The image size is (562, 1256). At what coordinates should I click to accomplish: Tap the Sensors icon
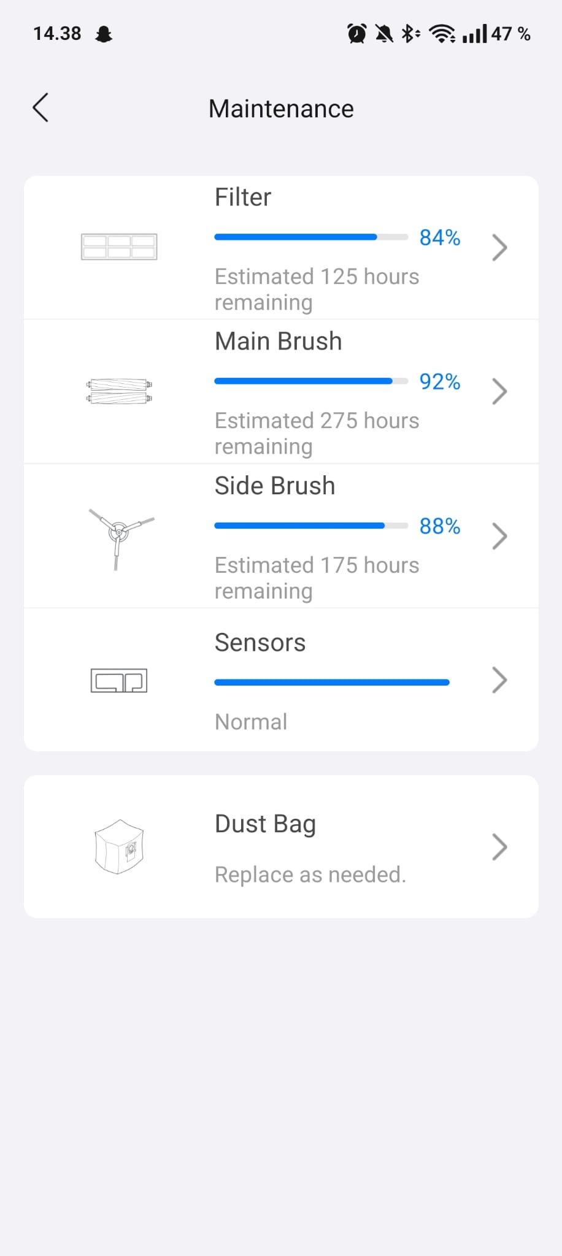119,680
